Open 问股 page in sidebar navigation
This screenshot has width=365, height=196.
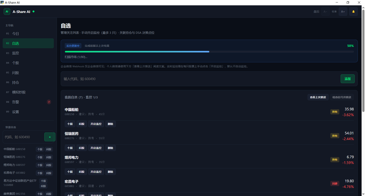coord(28,73)
